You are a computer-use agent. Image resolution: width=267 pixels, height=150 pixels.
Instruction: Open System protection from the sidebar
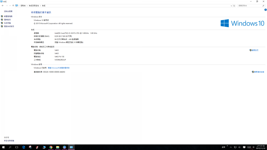[x=7, y=23]
